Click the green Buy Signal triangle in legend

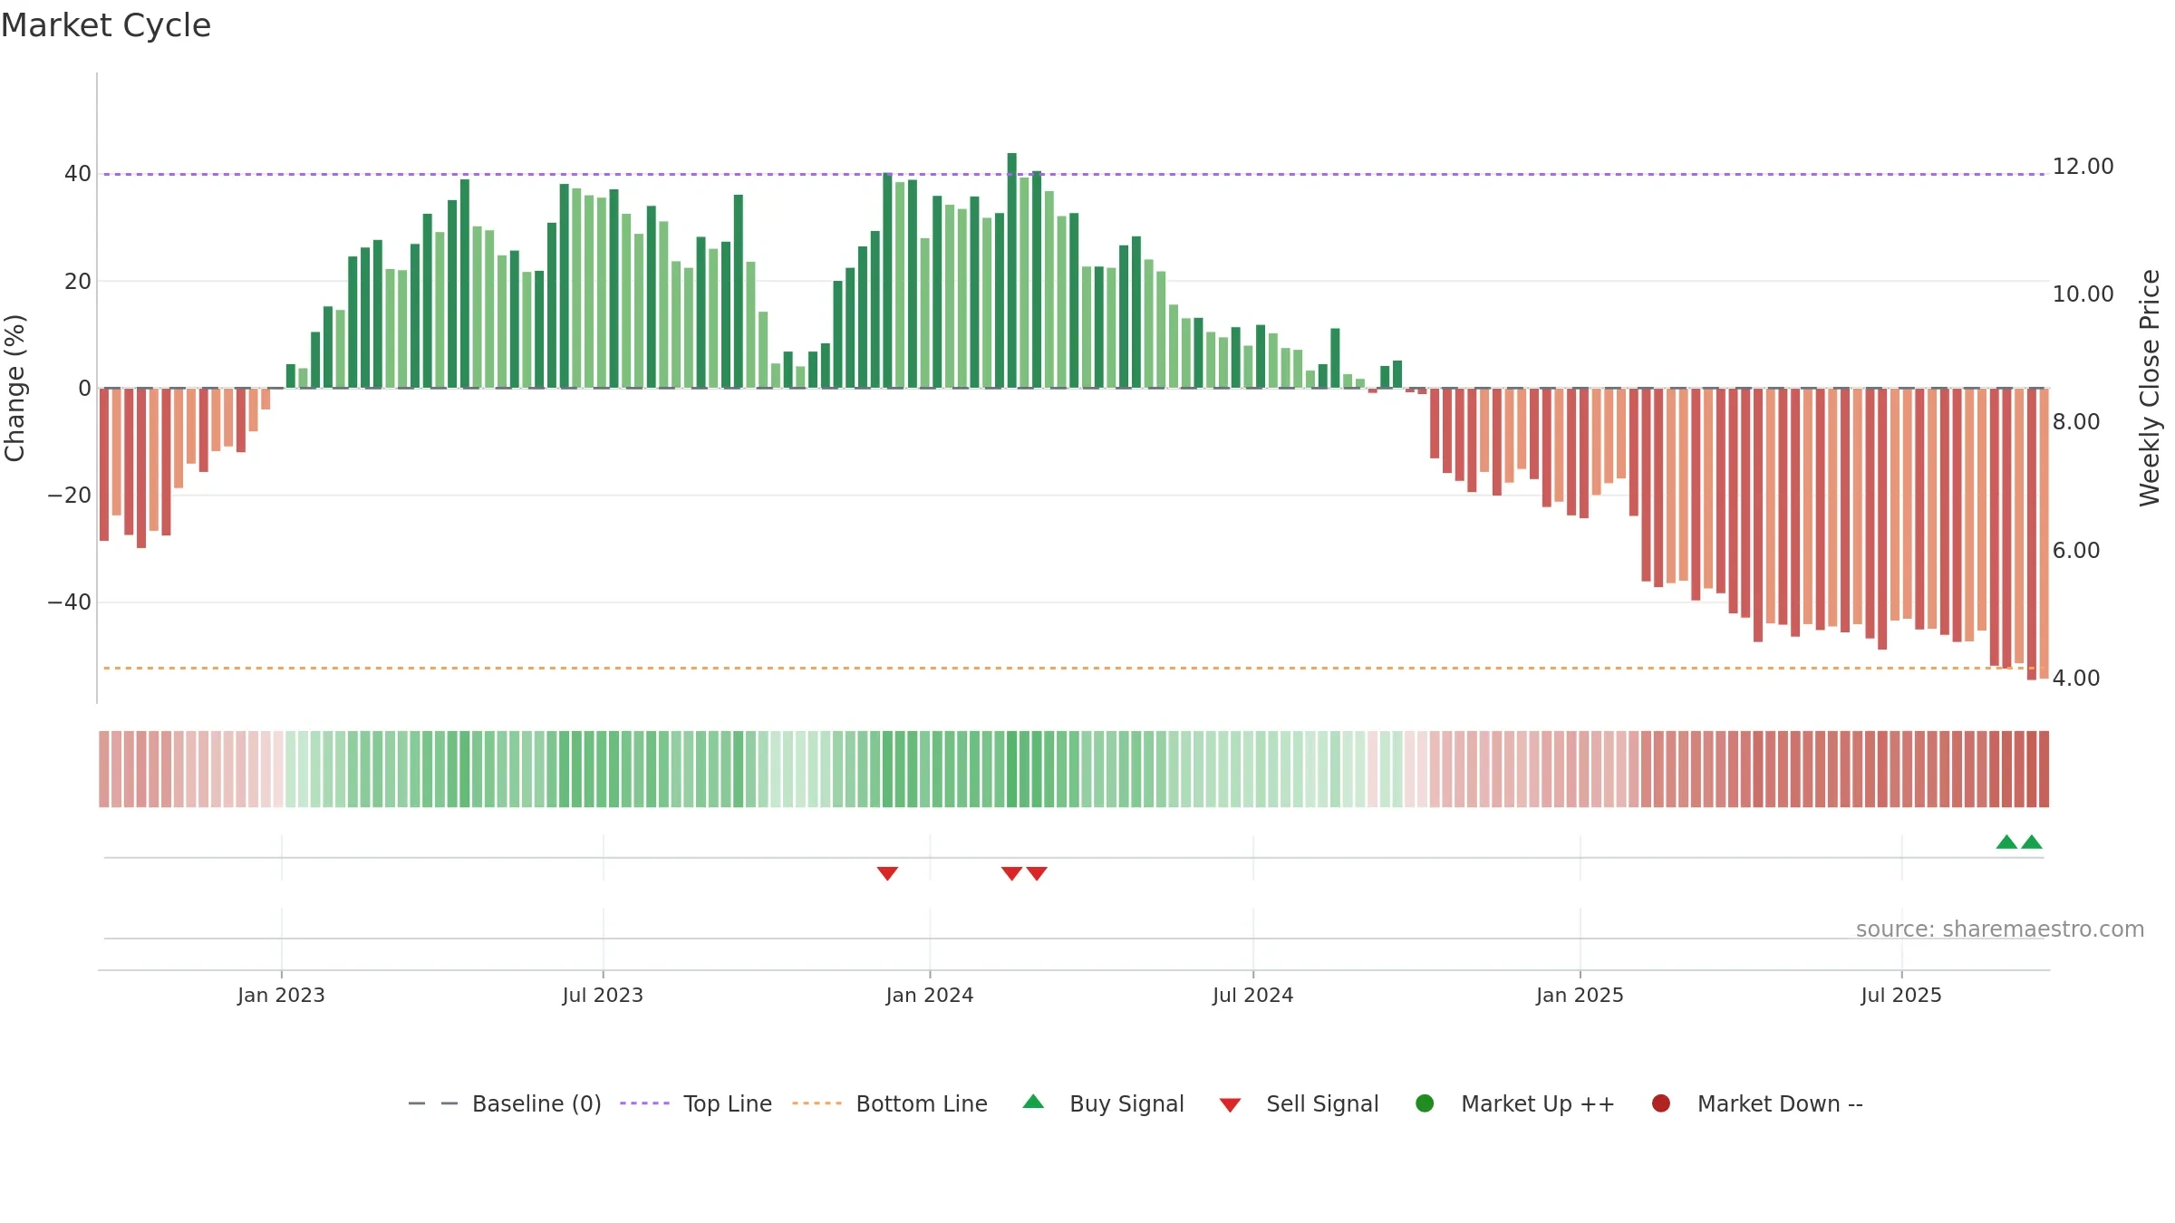coord(1033,1102)
